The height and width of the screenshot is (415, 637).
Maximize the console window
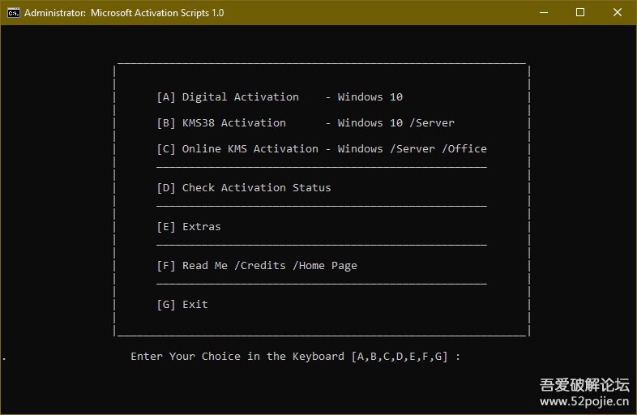(x=580, y=13)
